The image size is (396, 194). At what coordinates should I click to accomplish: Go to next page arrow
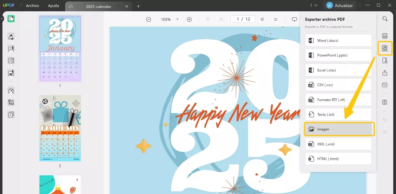(262, 19)
